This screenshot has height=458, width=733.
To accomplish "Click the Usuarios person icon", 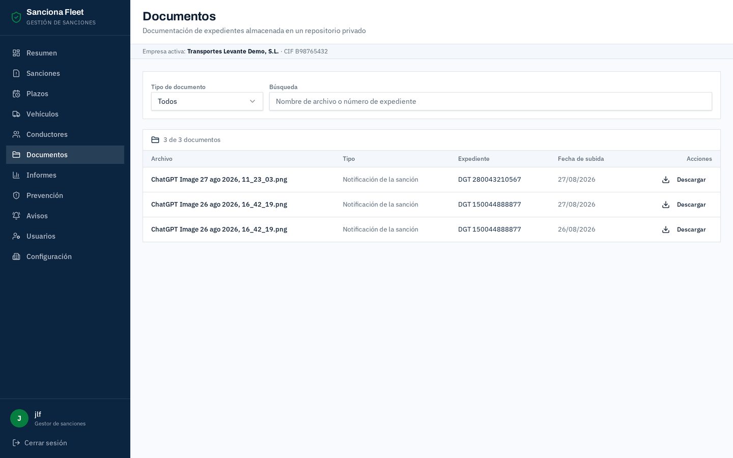I will pos(16,236).
